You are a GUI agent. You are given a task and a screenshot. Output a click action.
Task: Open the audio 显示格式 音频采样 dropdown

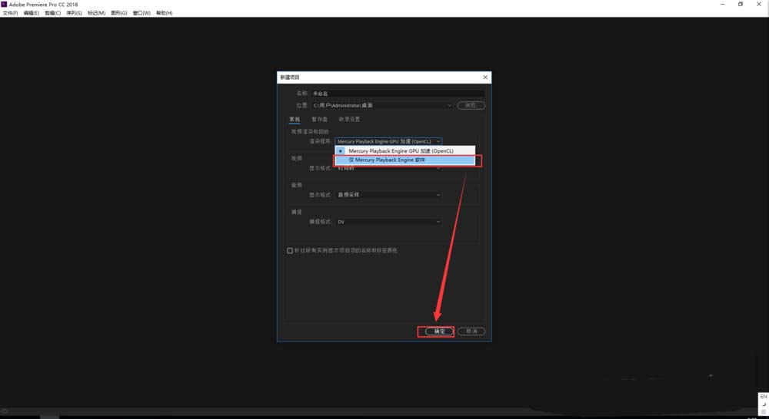pyautogui.click(x=388, y=195)
